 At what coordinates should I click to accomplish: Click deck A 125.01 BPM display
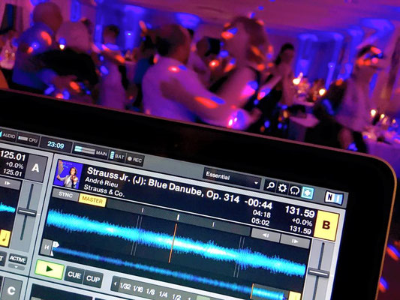tap(13, 155)
